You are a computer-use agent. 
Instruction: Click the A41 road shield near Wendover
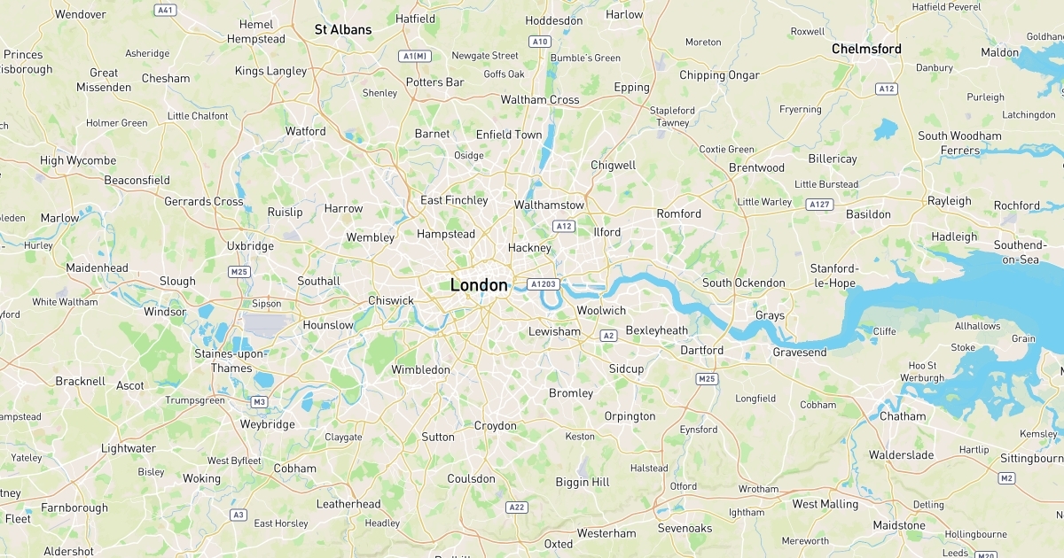point(165,10)
